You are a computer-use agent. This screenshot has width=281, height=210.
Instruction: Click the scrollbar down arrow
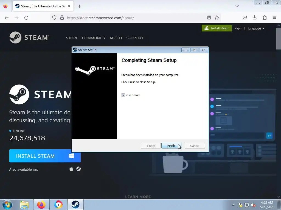(x=279, y=197)
